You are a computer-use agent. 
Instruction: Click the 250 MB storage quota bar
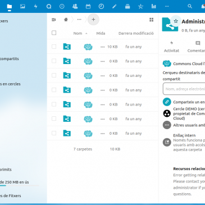click(x=20, y=185)
